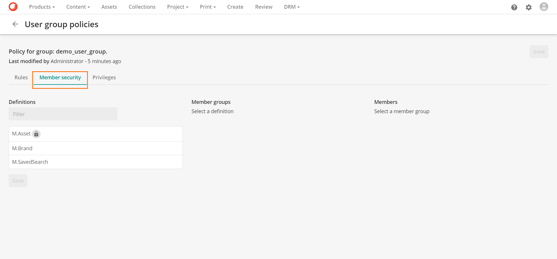
Task: Expand the Products dropdown menu
Action: click(x=42, y=7)
